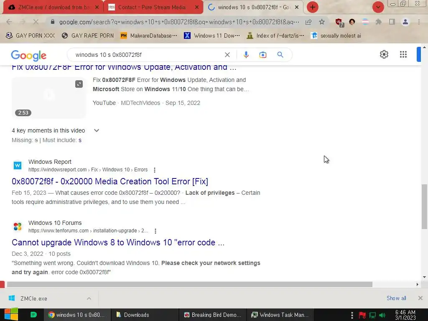Go back to previous page
Image resolution: width=428 pixels, height=321 pixels.
[9, 22]
